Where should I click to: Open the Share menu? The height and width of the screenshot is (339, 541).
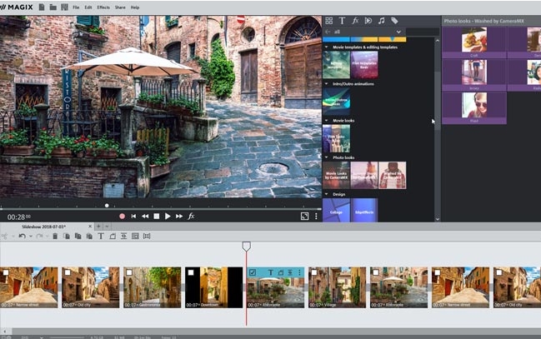(x=120, y=7)
